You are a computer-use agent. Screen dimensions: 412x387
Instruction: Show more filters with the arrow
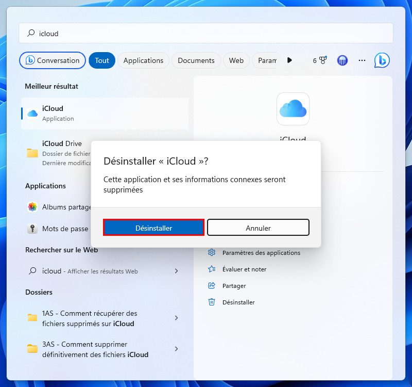pos(289,60)
